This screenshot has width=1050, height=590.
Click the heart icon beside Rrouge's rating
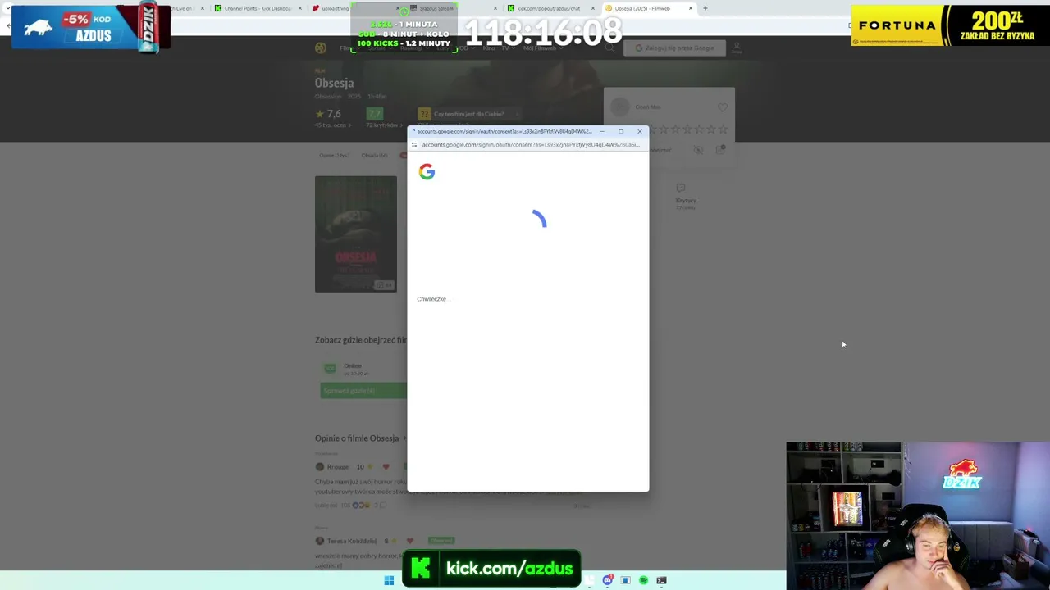coord(386,467)
